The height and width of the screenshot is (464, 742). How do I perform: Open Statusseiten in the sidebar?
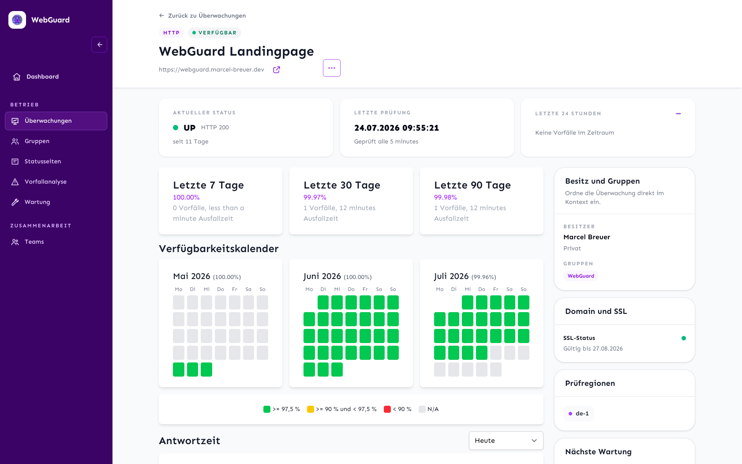coord(56,162)
